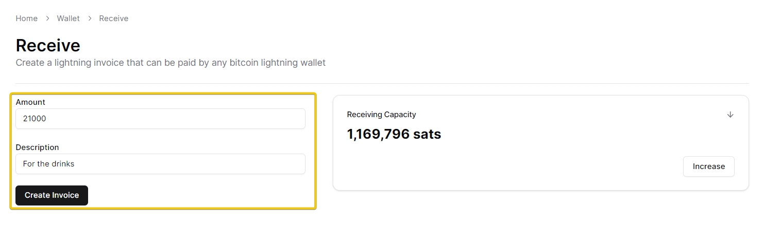The width and height of the screenshot is (765, 243).
Task: Focus the Description text field
Action: (160, 164)
